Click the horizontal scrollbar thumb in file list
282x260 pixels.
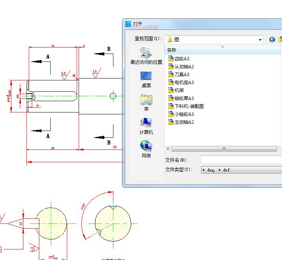[224, 149]
